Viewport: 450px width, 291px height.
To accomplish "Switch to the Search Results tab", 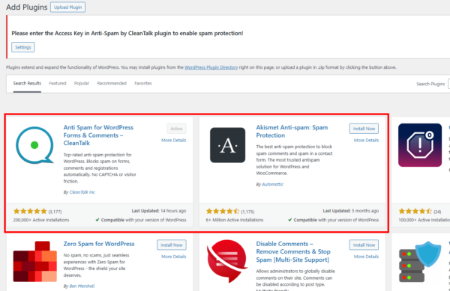I will [27, 83].
